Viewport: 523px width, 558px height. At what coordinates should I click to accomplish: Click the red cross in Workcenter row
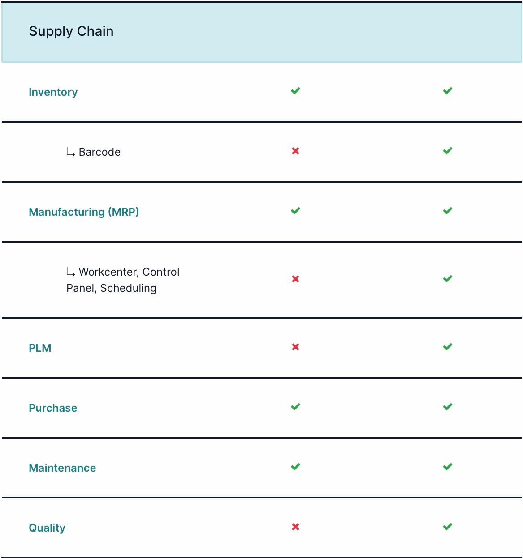pos(295,279)
